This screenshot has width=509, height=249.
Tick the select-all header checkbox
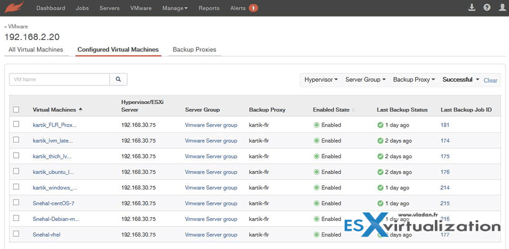16,110
